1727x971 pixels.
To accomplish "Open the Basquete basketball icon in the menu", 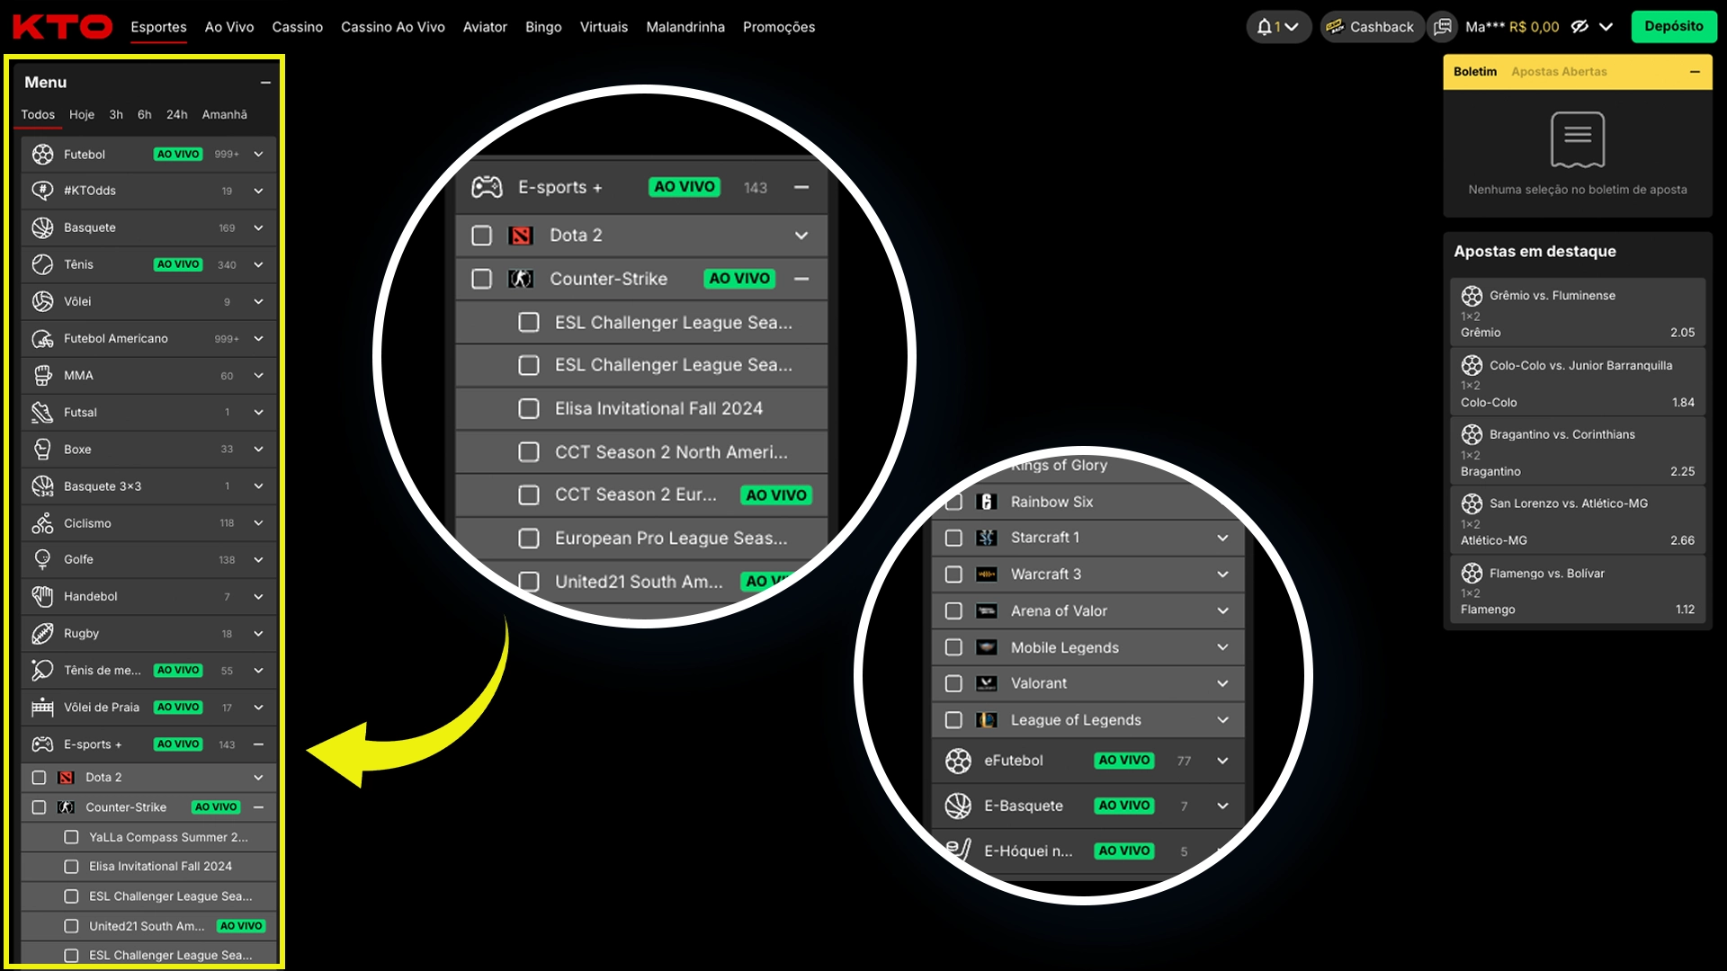I will [x=42, y=227].
